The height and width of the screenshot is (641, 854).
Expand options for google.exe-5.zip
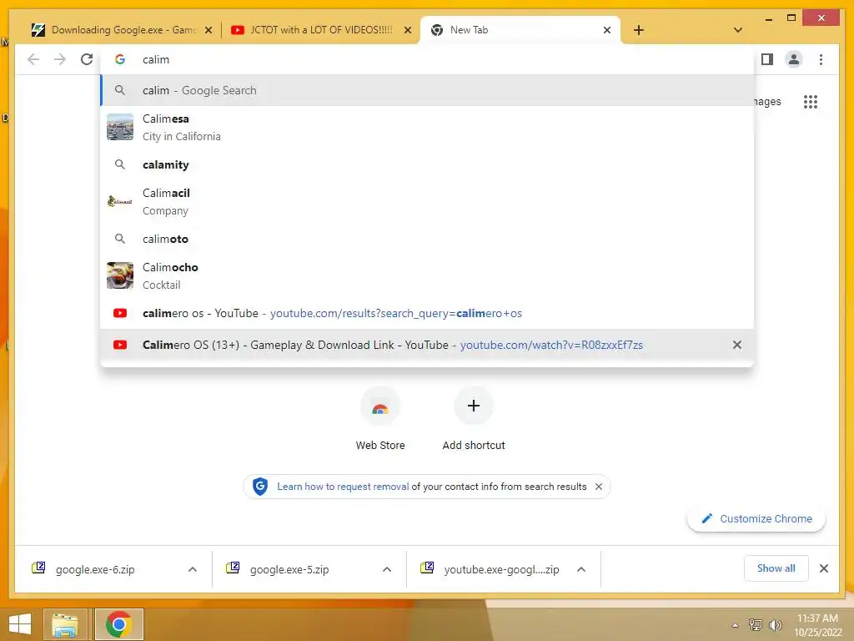[387, 569]
